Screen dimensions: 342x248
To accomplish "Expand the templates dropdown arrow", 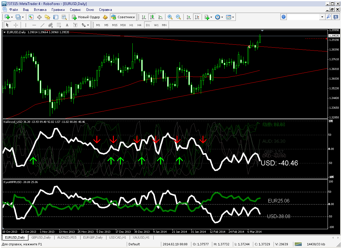I will click(x=233, y=17).
